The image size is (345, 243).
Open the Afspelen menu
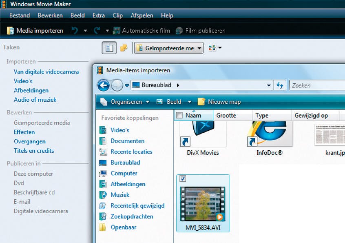(x=142, y=15)
